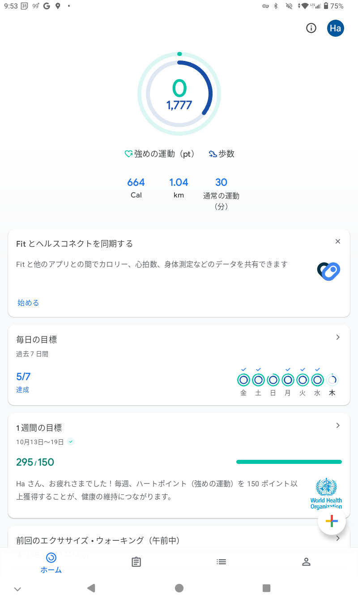Select the 歩数 steps label

click(222, 154)
